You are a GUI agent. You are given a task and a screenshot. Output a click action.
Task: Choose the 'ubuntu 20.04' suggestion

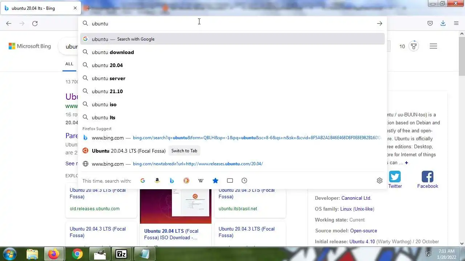232,65
